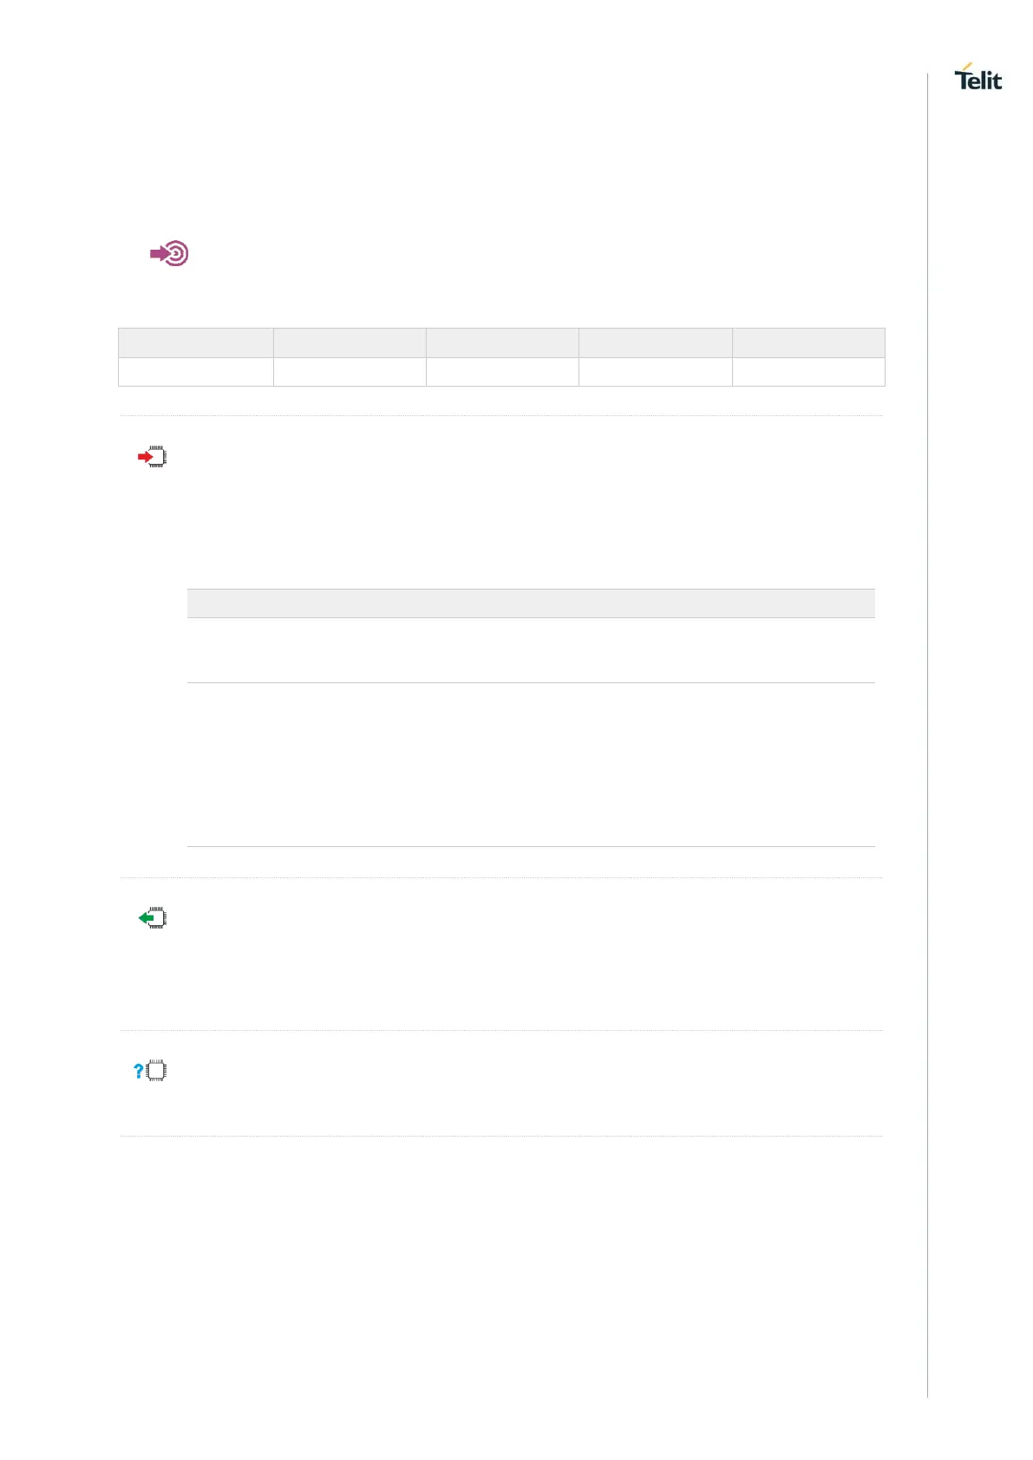Select last gray header cell of five-column table
The image size is (1033, 1460).
(x=808, y=342)
